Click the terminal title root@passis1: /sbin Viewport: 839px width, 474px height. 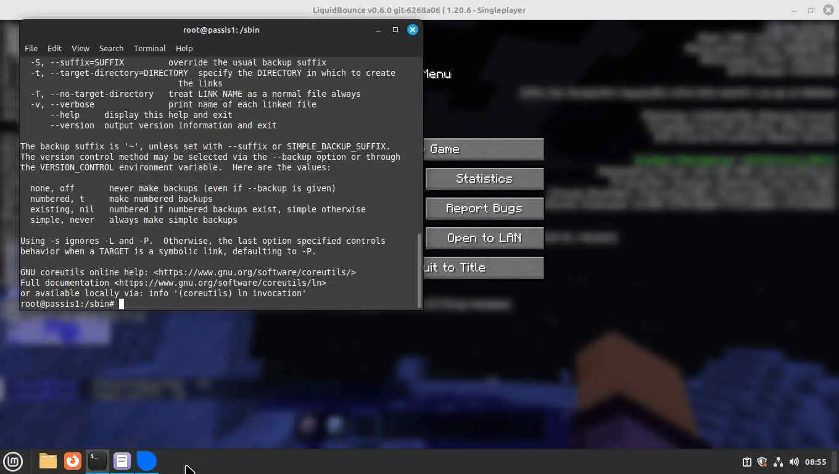(x=221, y=30)
